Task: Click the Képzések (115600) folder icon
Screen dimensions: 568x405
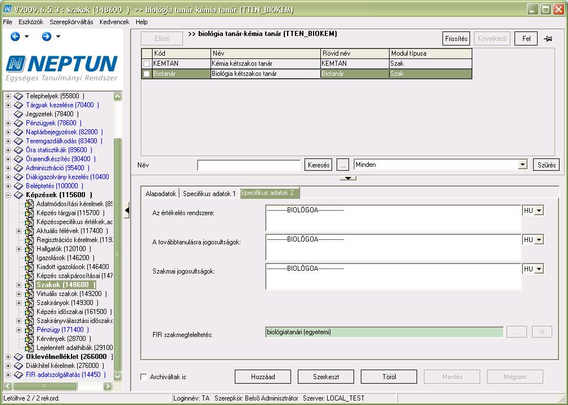Action: click(x=19, y=195)
